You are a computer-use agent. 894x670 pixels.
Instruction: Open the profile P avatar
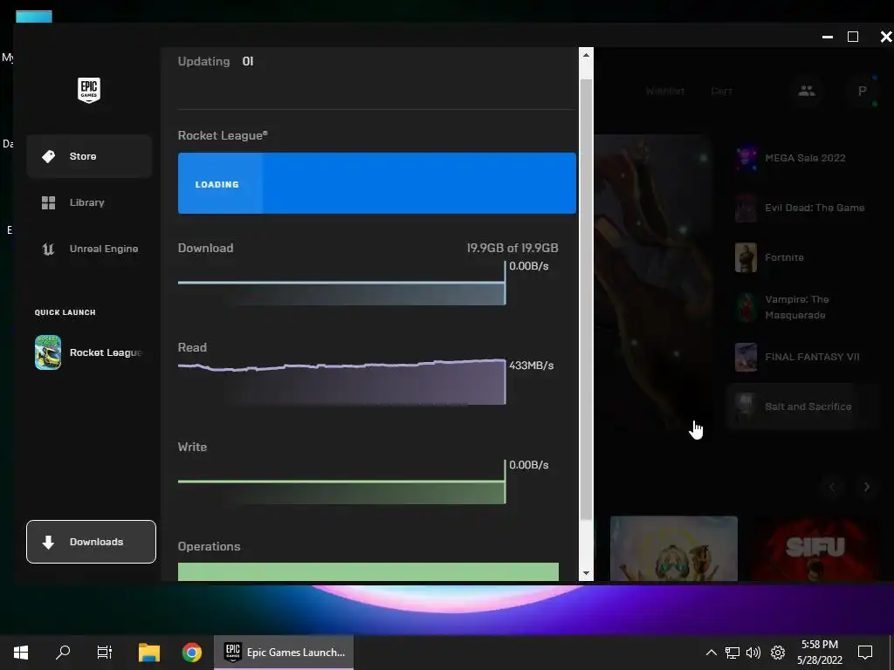[x=862, y=91]
